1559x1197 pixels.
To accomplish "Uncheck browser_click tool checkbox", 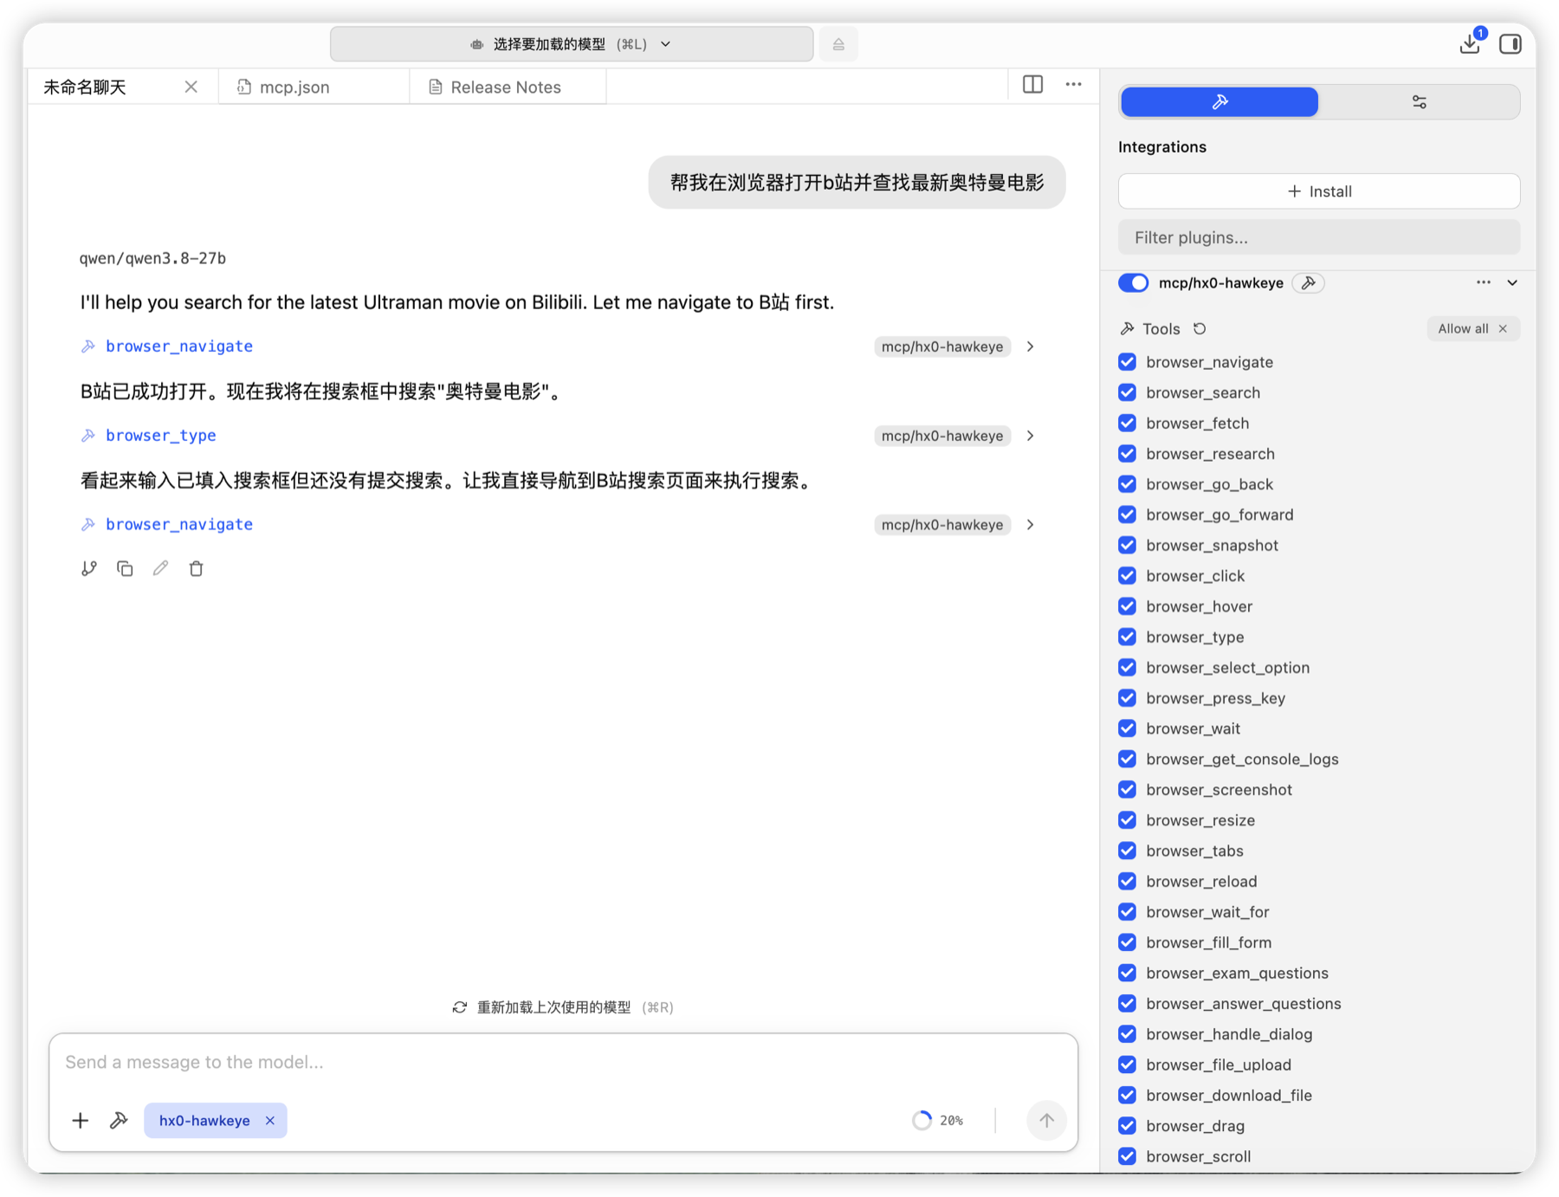I will point(1127,576).
